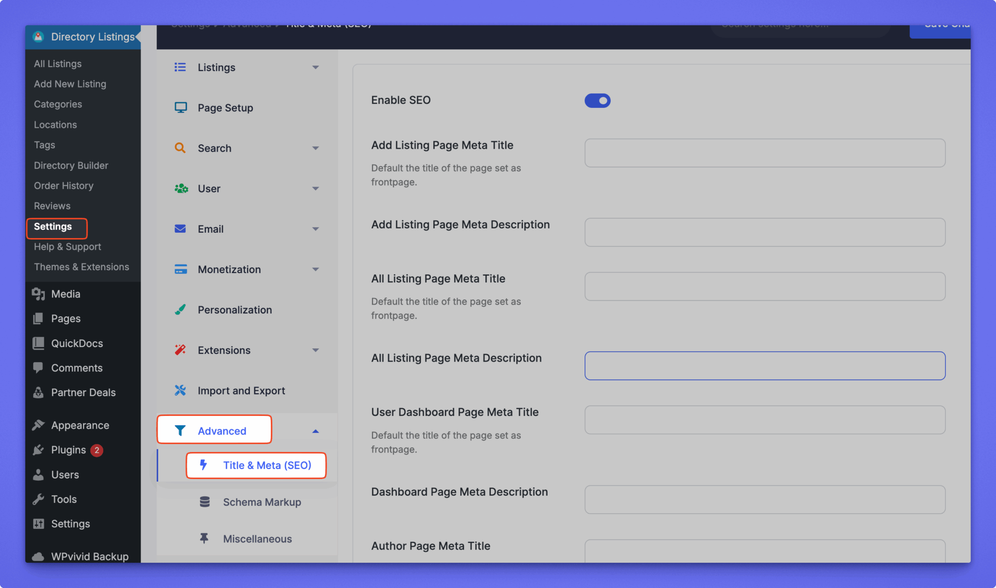996x588 pixels.
Task: Expand the Listings settings section arrow
Action: pyautogui.click(x=315, y=67)
